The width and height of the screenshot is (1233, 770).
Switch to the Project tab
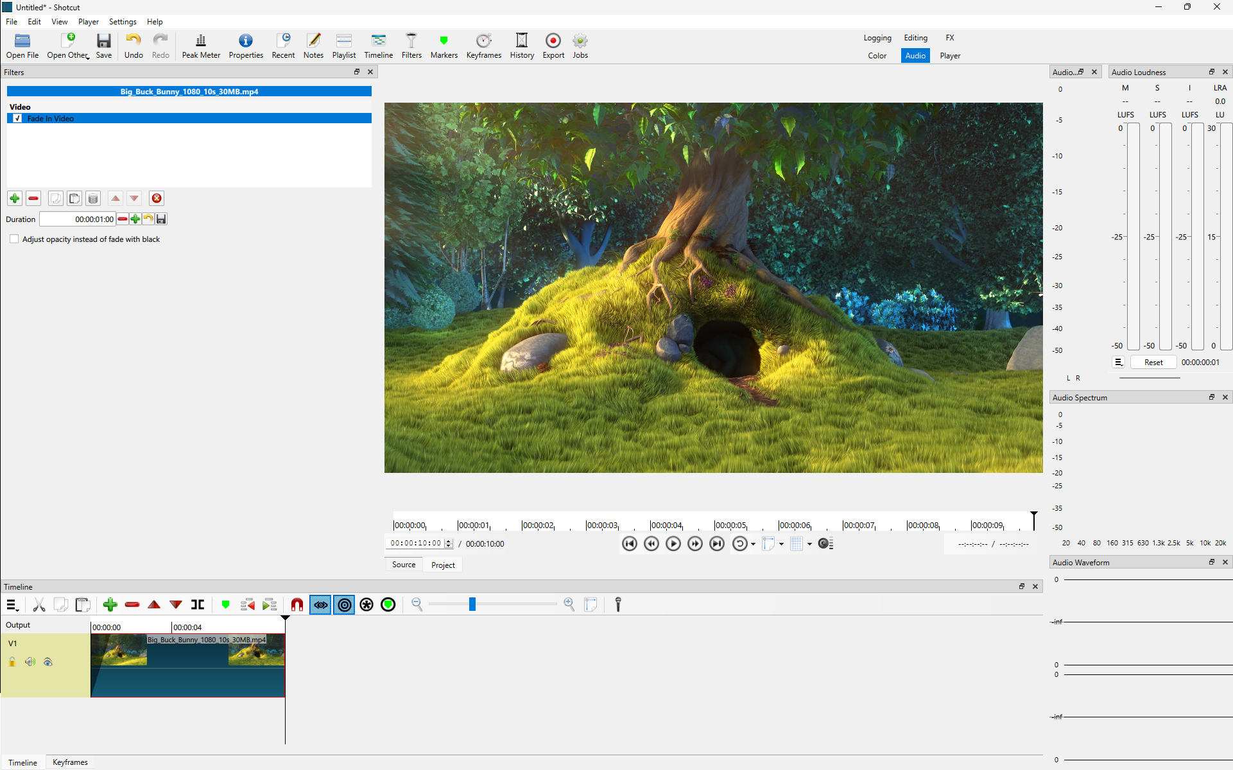[443, 565]
